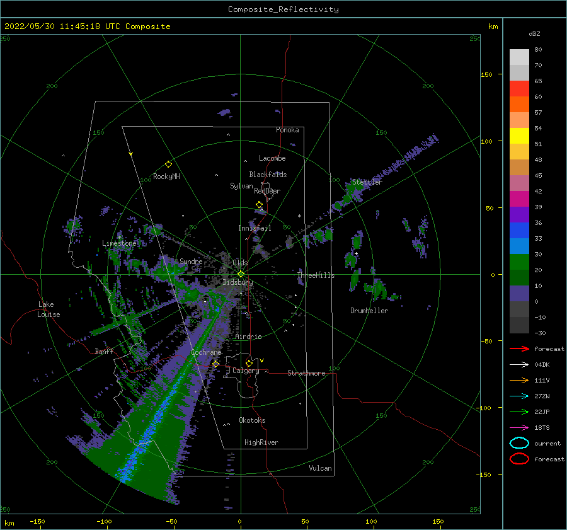Click the 150 value on right axis

[486, 74]
